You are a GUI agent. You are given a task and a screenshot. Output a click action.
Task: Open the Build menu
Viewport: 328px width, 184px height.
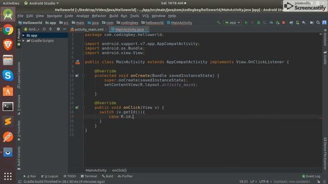(114, 16)
